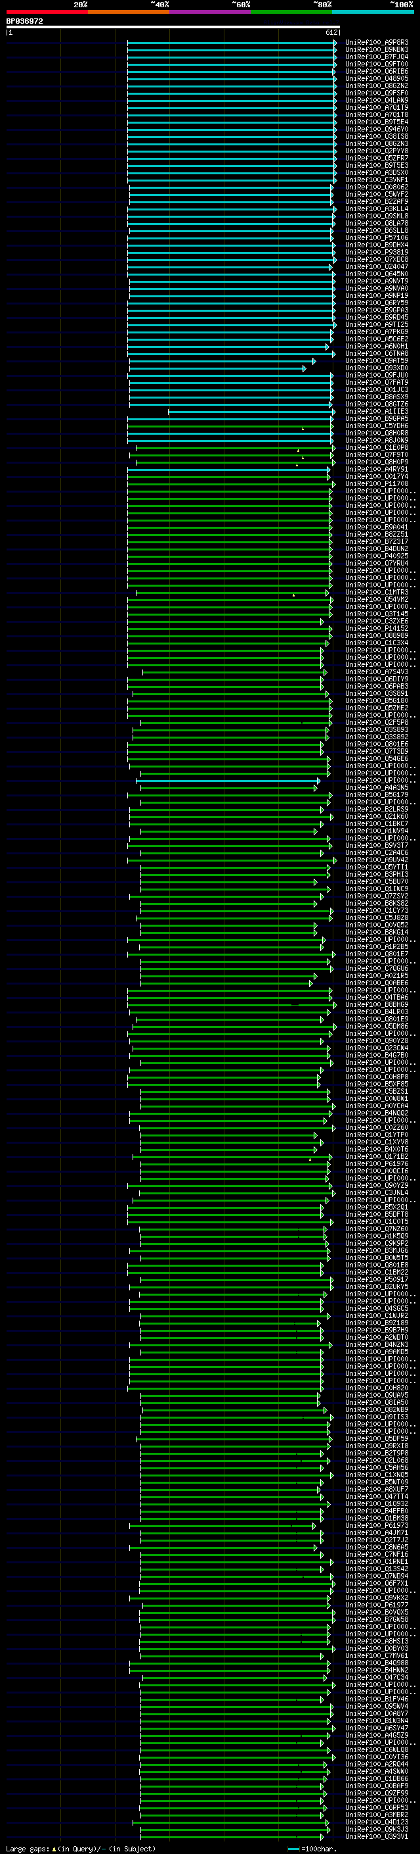Select the UniRef100_P93819 label
The height and width of the screenshot is (1854, 420).
pos(376,252)
